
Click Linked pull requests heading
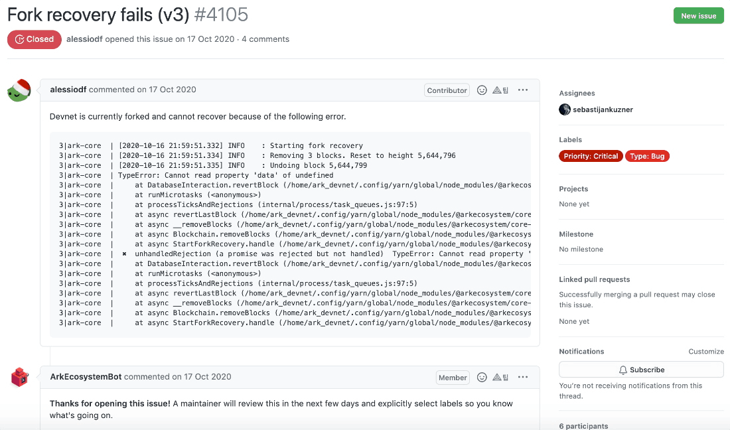595,279
